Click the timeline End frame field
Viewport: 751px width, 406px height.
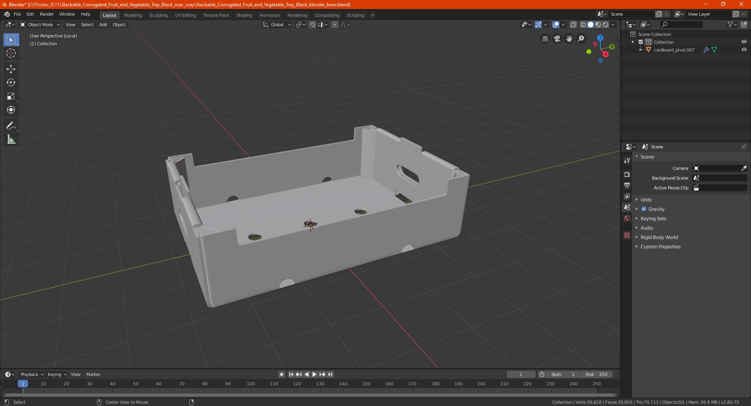point(596,374)
